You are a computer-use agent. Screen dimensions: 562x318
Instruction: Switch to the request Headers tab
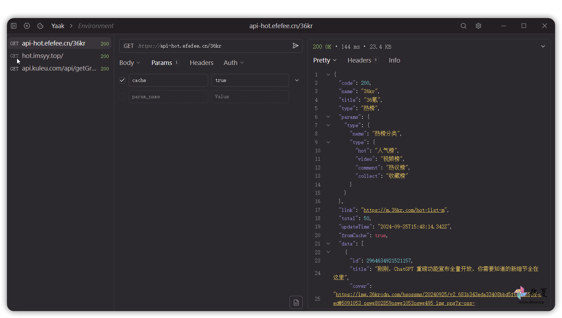(201, 63)
